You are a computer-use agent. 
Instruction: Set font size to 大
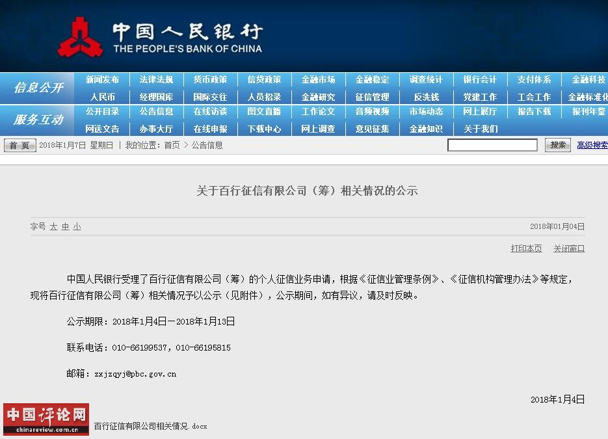(x=53, y=226)
